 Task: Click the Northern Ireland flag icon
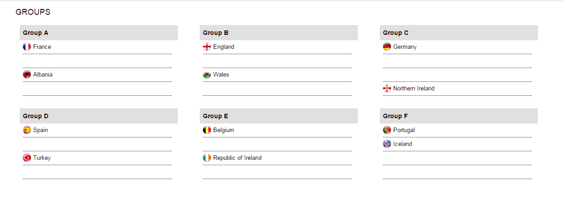click(x=387, y=88)
